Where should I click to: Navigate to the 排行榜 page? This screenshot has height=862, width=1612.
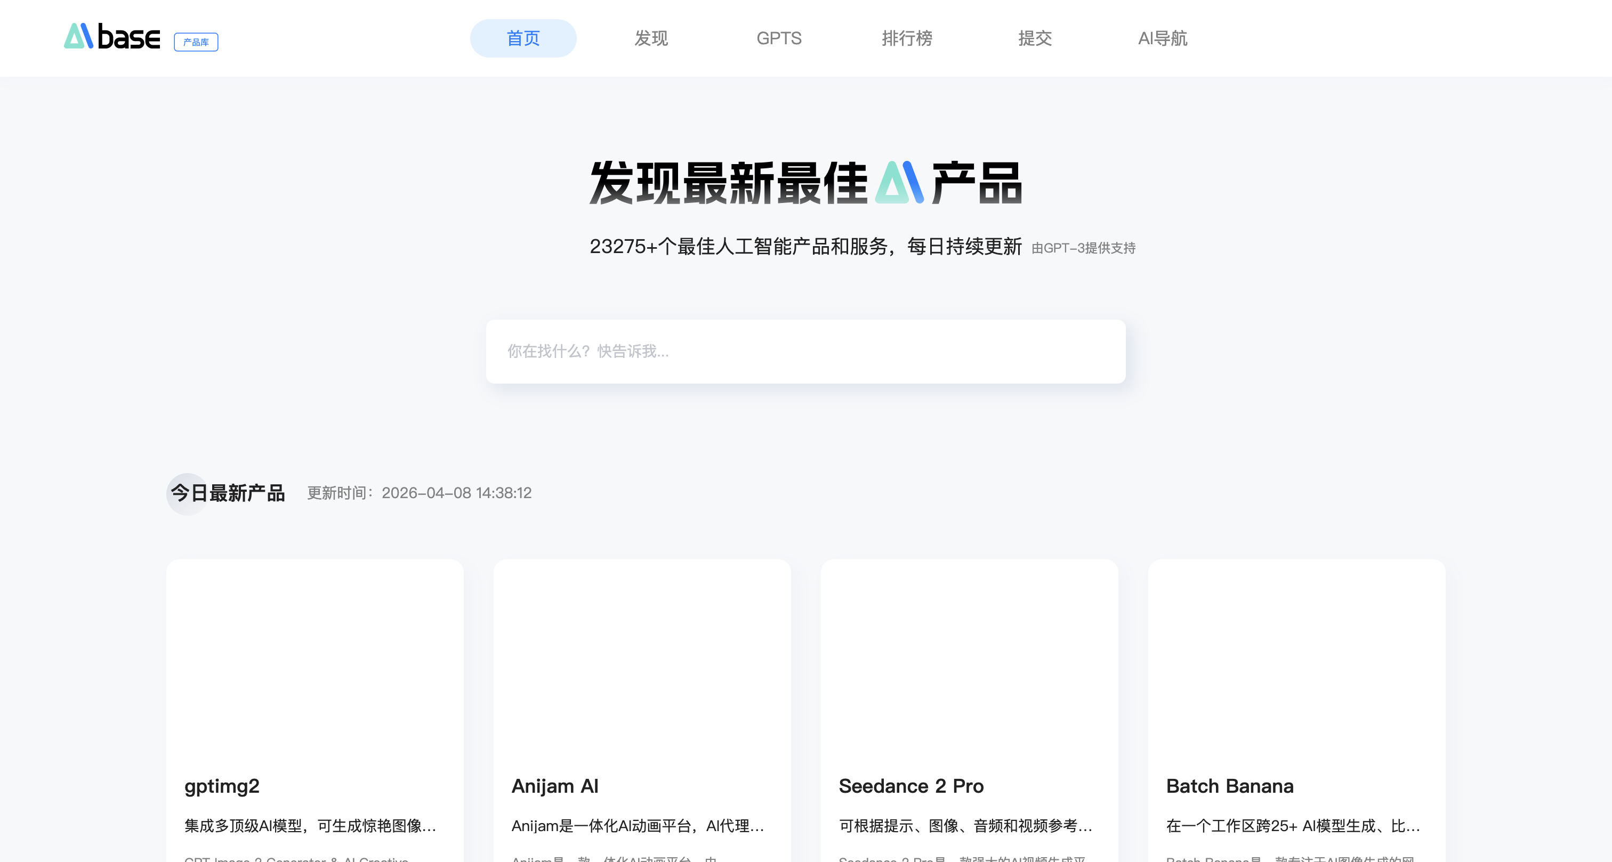907,38
